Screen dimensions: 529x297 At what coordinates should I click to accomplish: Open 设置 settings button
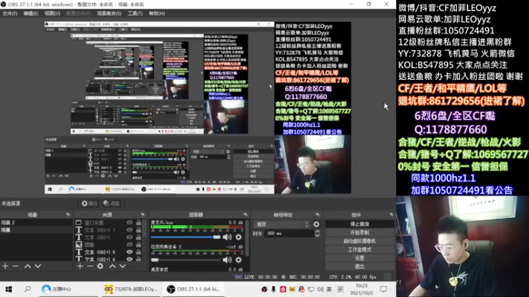[360, 258]
